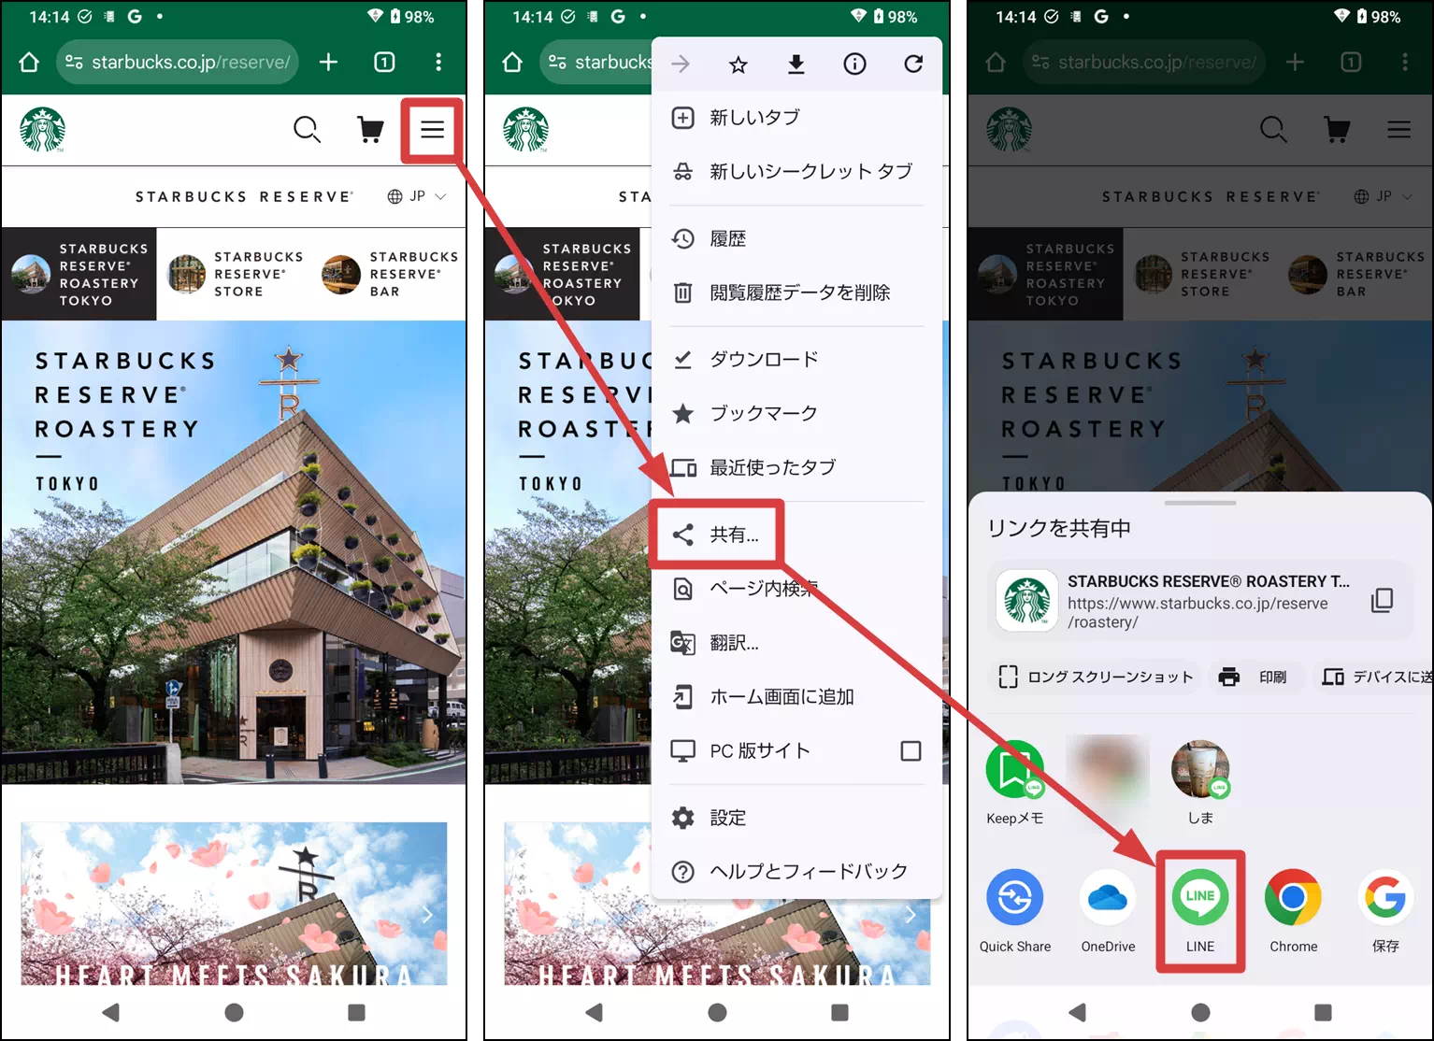Tap Android back button on middle phone

(595, 1012)
